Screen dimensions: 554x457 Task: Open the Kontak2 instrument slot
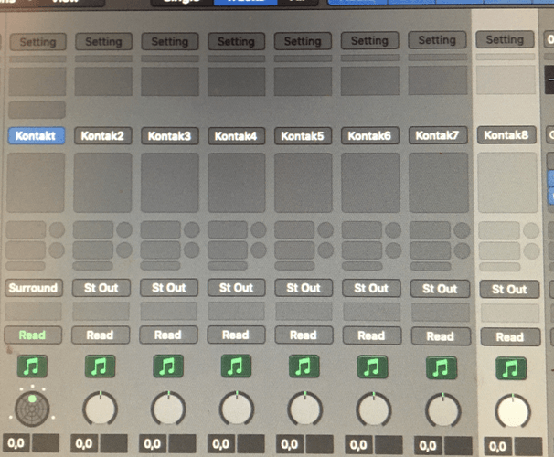click(x=102, y=136)
